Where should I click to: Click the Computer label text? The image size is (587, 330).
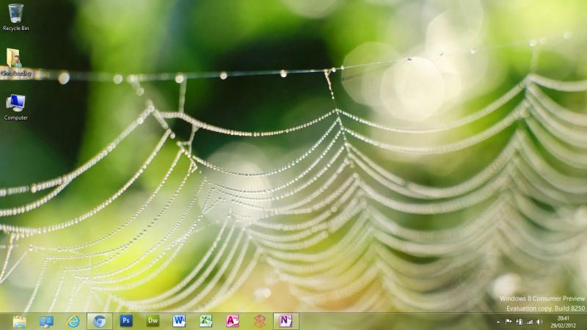pos(15,117)
